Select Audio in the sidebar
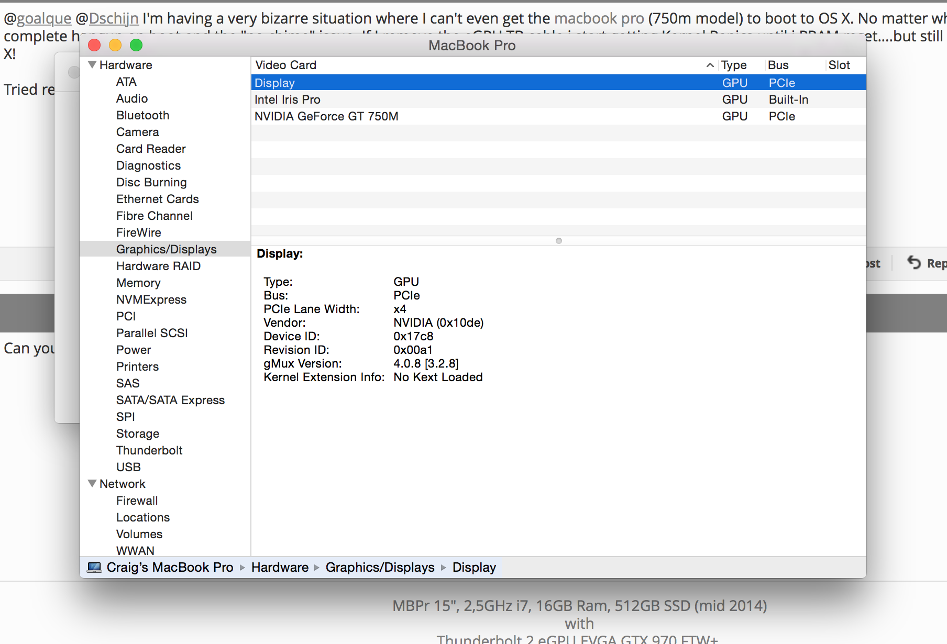Image resolution: width=947 pixels, height=644 pixels. pyautogui.click(x=132, y=98)
